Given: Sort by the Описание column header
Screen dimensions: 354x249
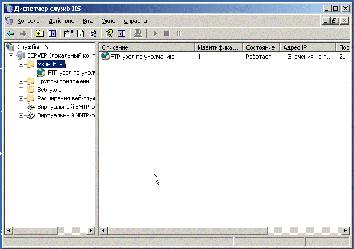Looking at the screenshot, I should [x=147, y=47].
